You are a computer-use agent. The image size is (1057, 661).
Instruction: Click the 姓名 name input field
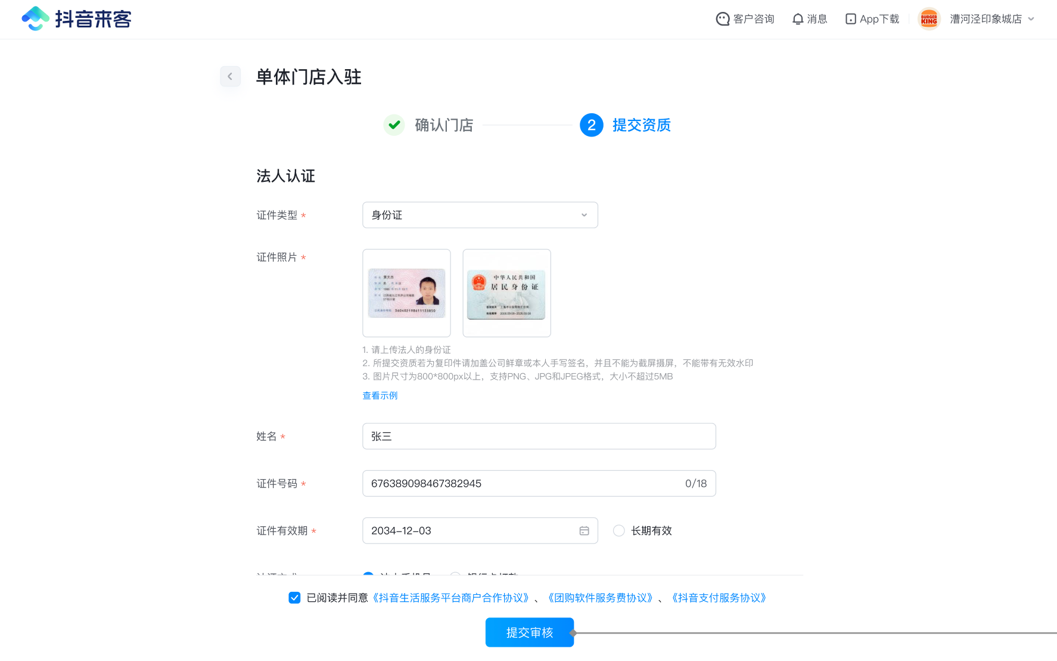539,436
